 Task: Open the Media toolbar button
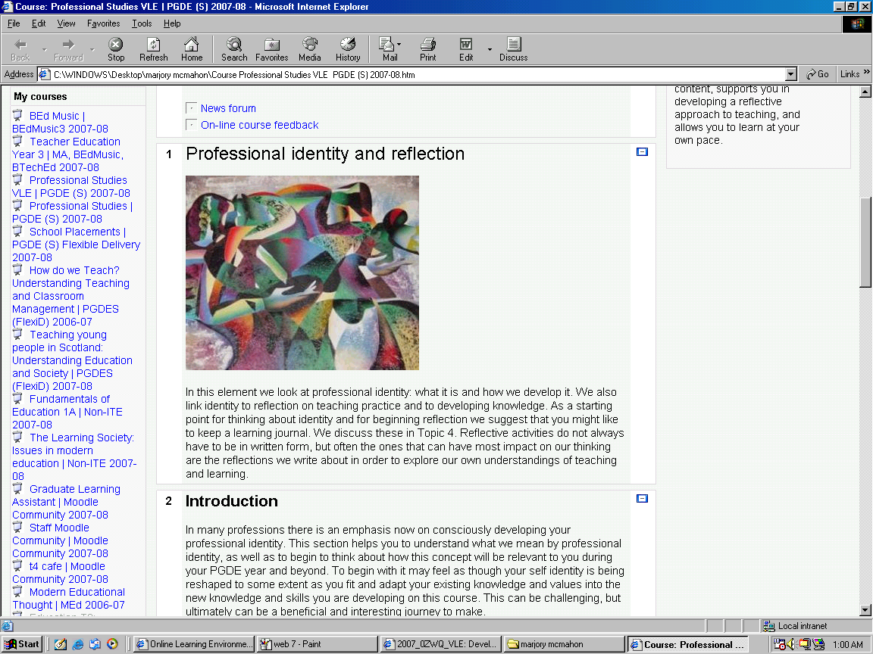[x=309, y=49]
